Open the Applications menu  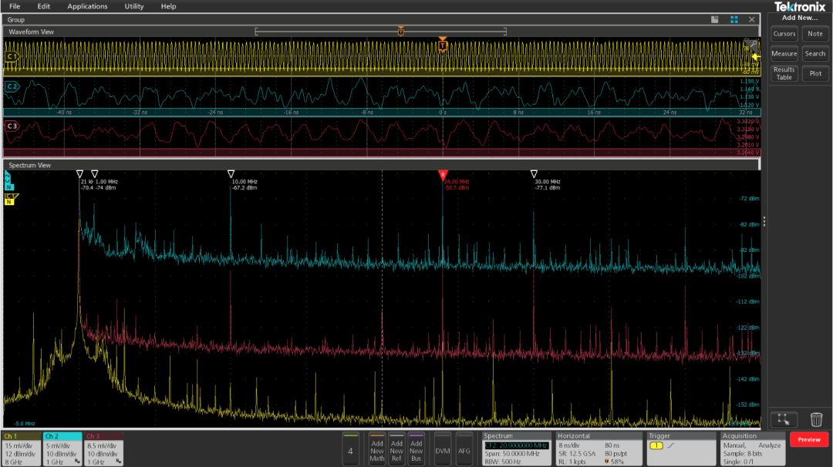point(87,6)
